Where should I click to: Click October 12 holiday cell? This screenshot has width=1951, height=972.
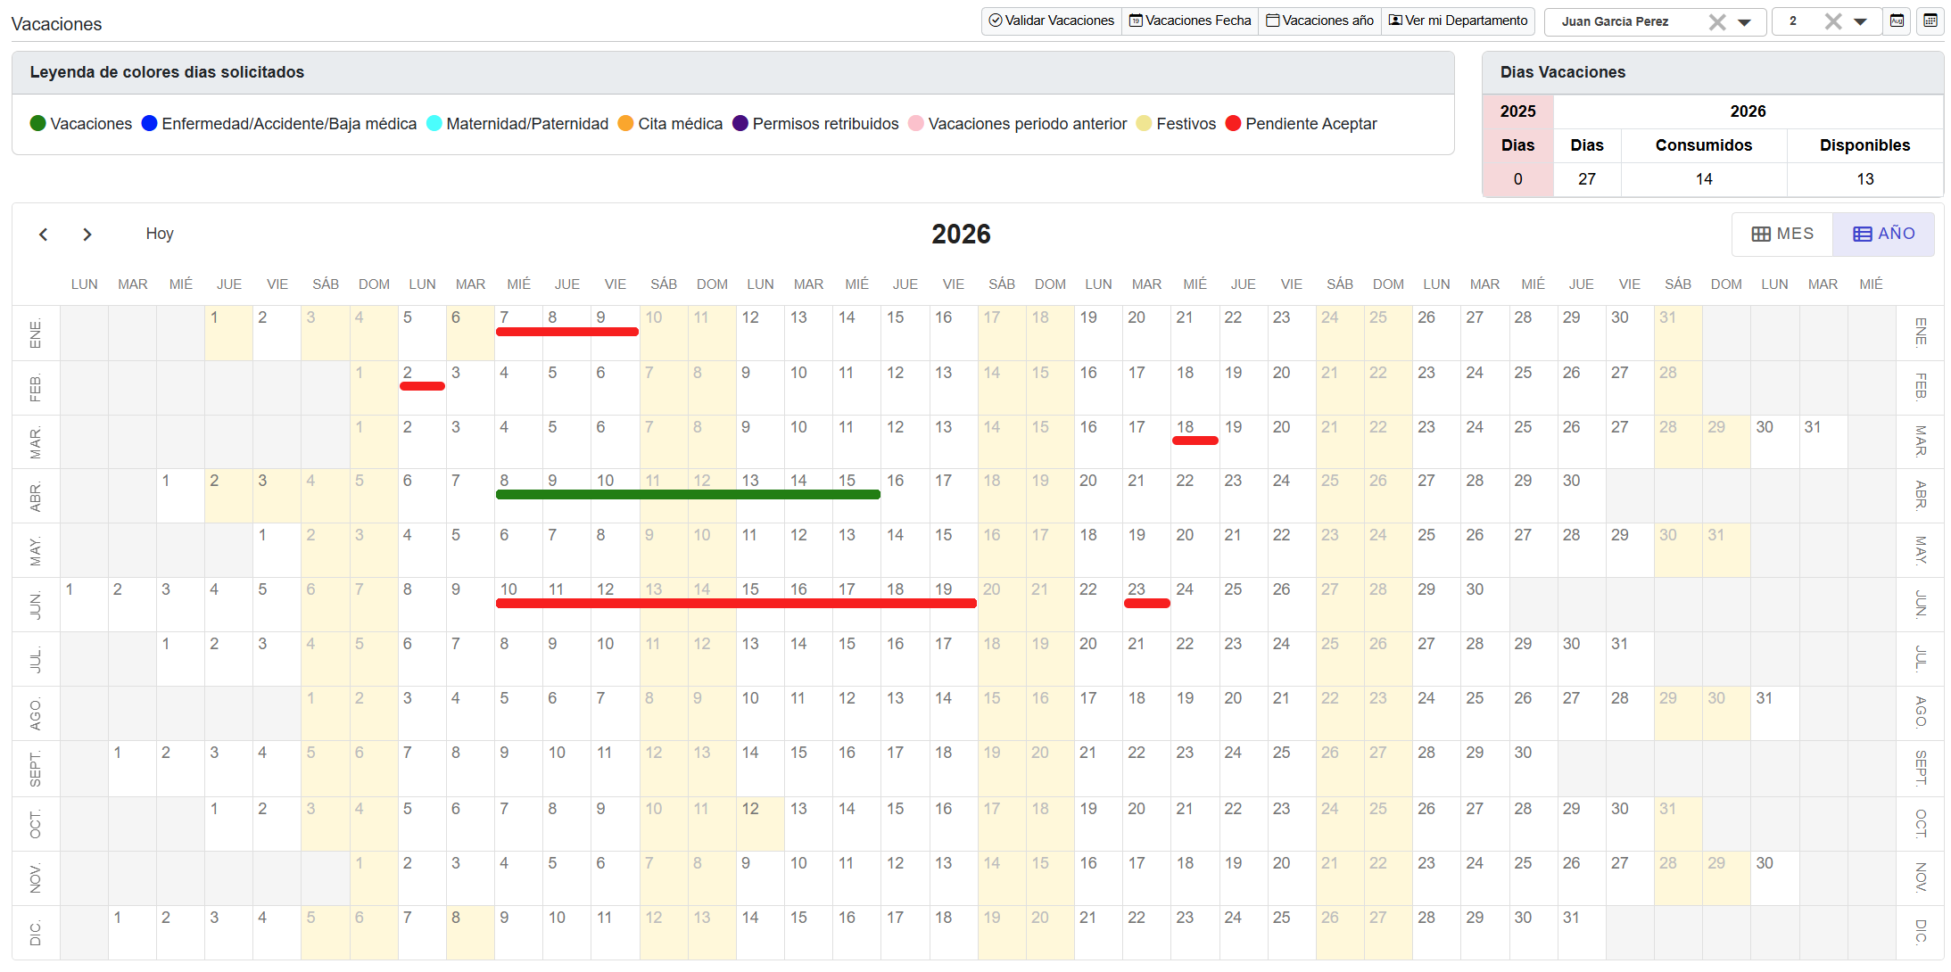pyautogui.click(x=759, y=822)
